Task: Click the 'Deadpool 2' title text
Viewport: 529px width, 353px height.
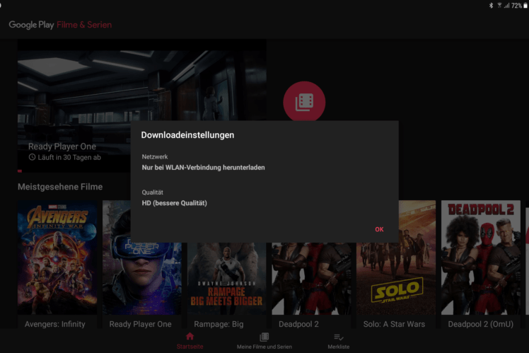Action: (298, 324)
